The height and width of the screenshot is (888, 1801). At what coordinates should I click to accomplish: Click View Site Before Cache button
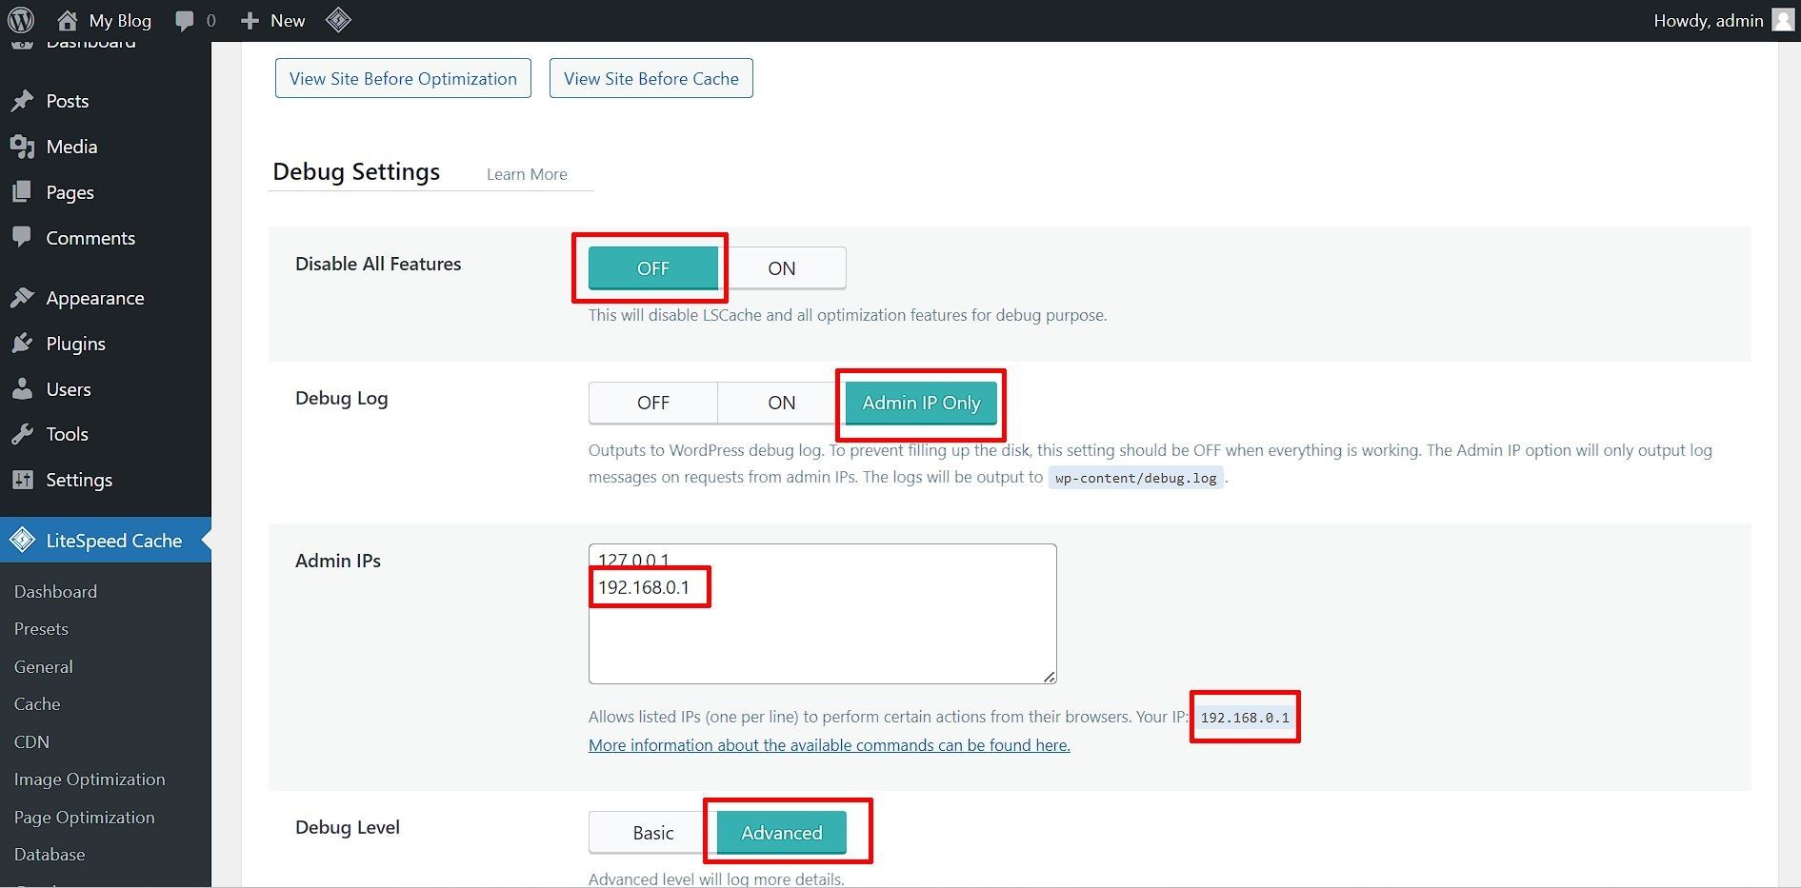coord(650,78)
